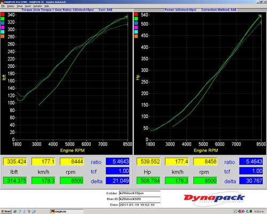Click the 177.1 km/h yellow value
Screen dimensions: 267x214
coord(43,162)
